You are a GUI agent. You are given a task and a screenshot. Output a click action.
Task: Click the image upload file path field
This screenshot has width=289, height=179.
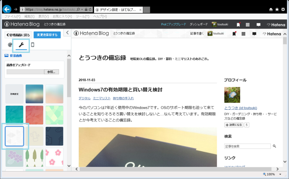(25, 72)
